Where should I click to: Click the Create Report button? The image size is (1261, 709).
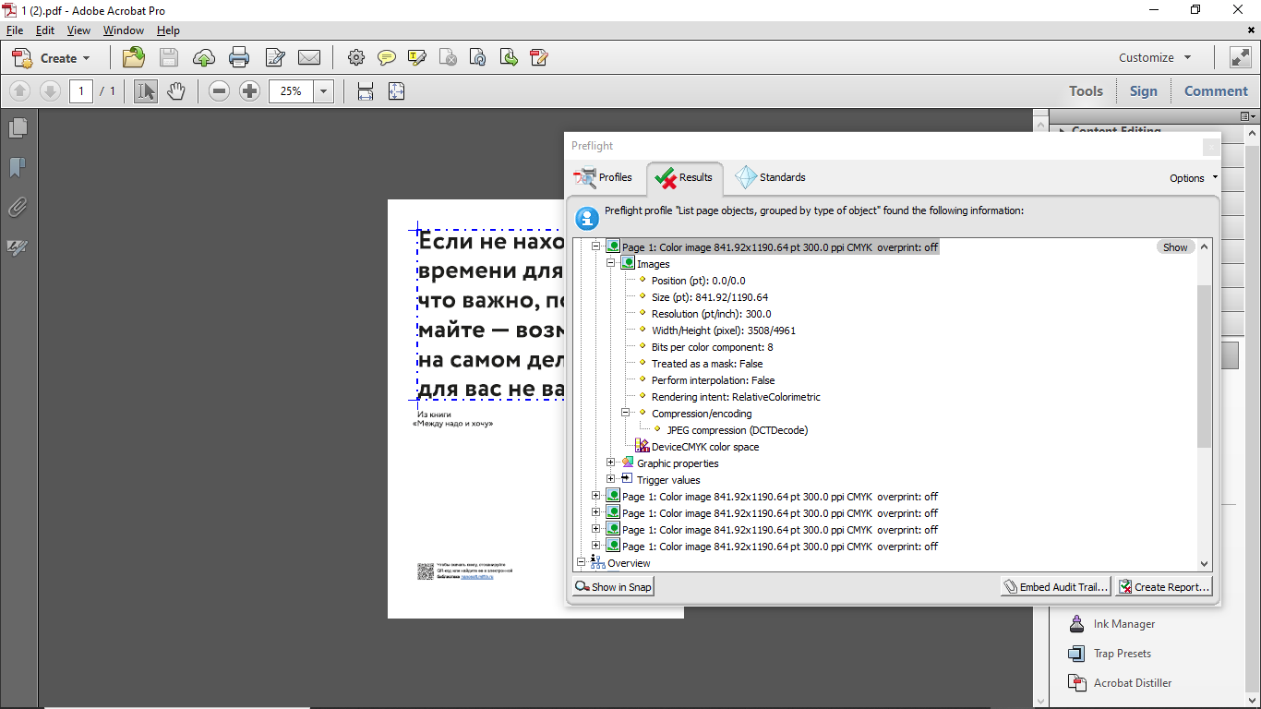click(1163, 587)
